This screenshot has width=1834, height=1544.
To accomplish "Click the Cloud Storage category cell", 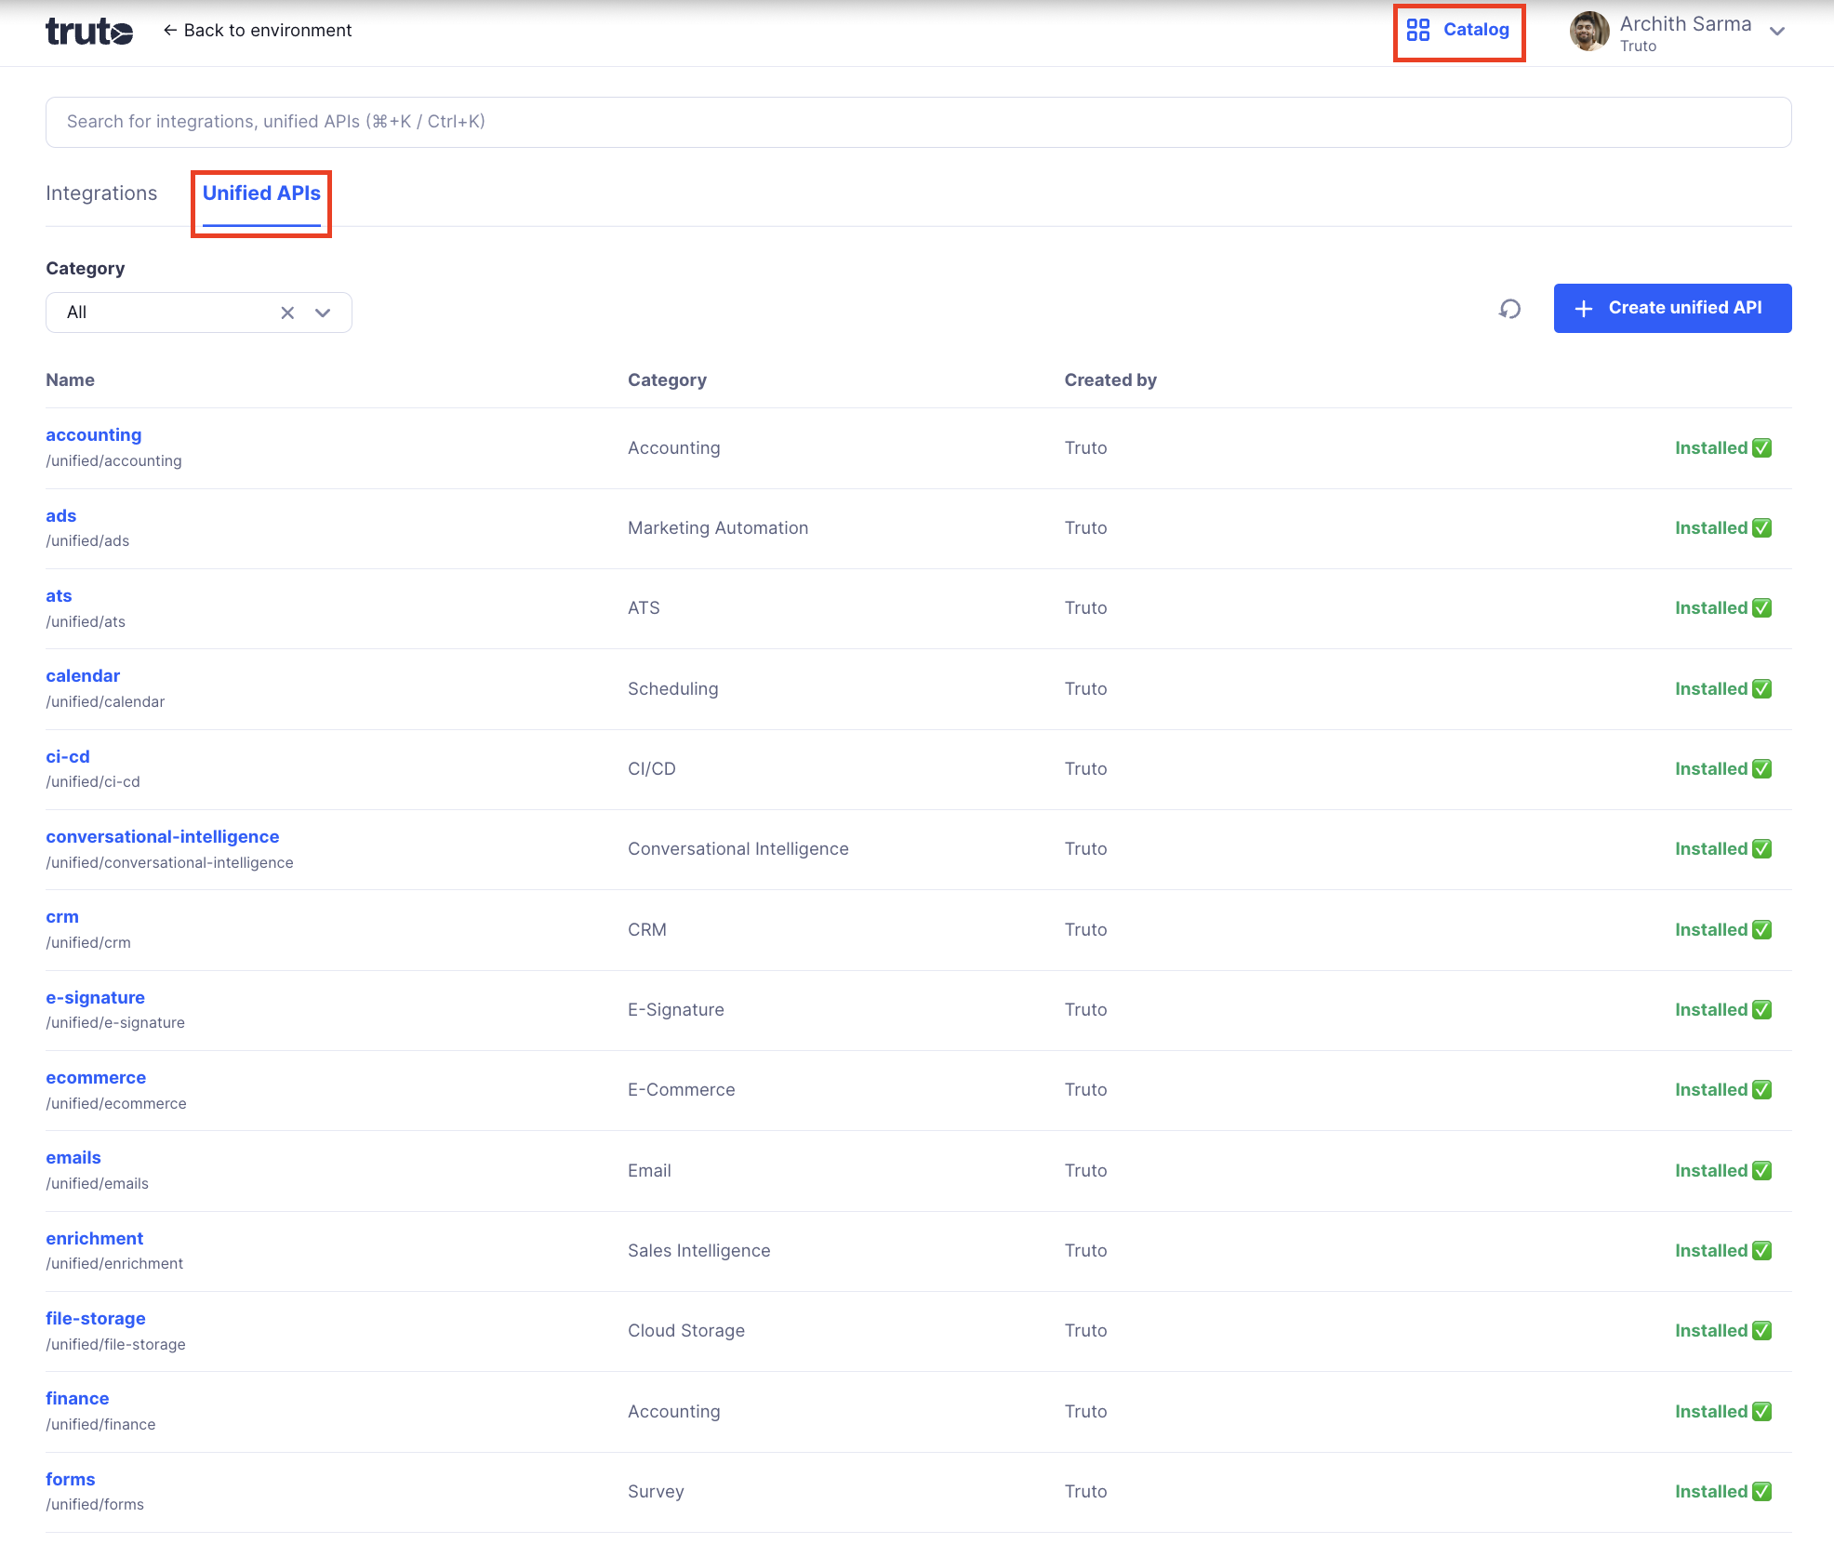I will tap(686, 1331).
